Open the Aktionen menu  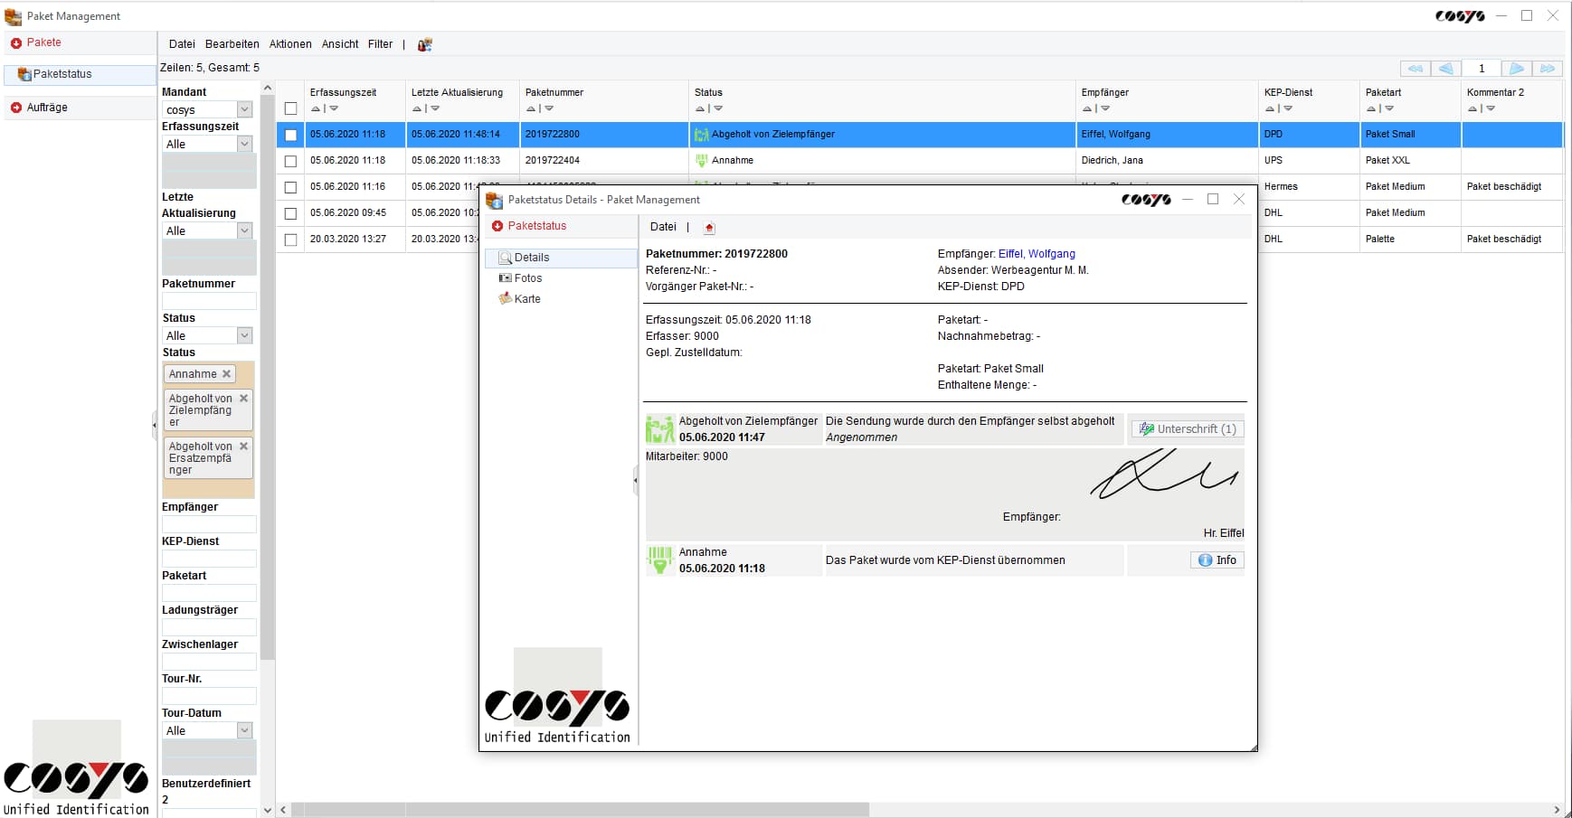[x=289, y=44]
